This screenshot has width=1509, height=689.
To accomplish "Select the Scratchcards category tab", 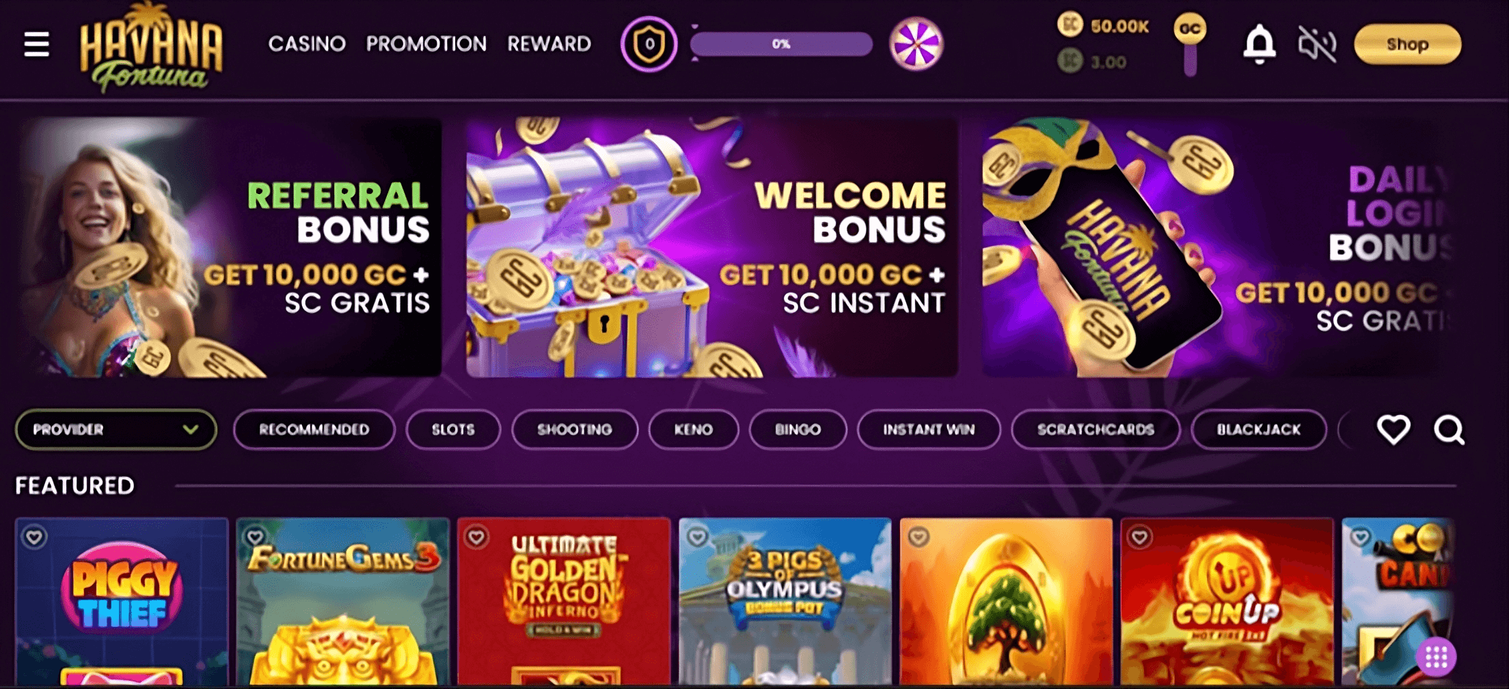I will pyautogui.click(x=1096, y=429).
